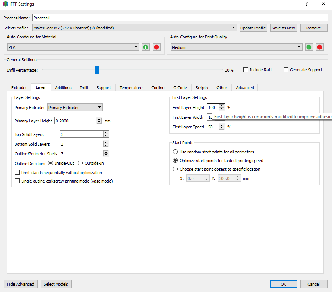Decrease Top Solid Layers with down arrow
This screenshot has height=292, width=332.
106,136
